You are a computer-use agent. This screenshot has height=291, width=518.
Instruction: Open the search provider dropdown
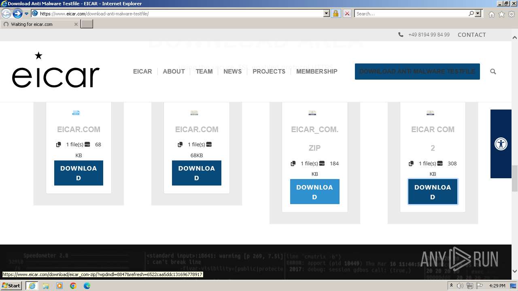478,14
